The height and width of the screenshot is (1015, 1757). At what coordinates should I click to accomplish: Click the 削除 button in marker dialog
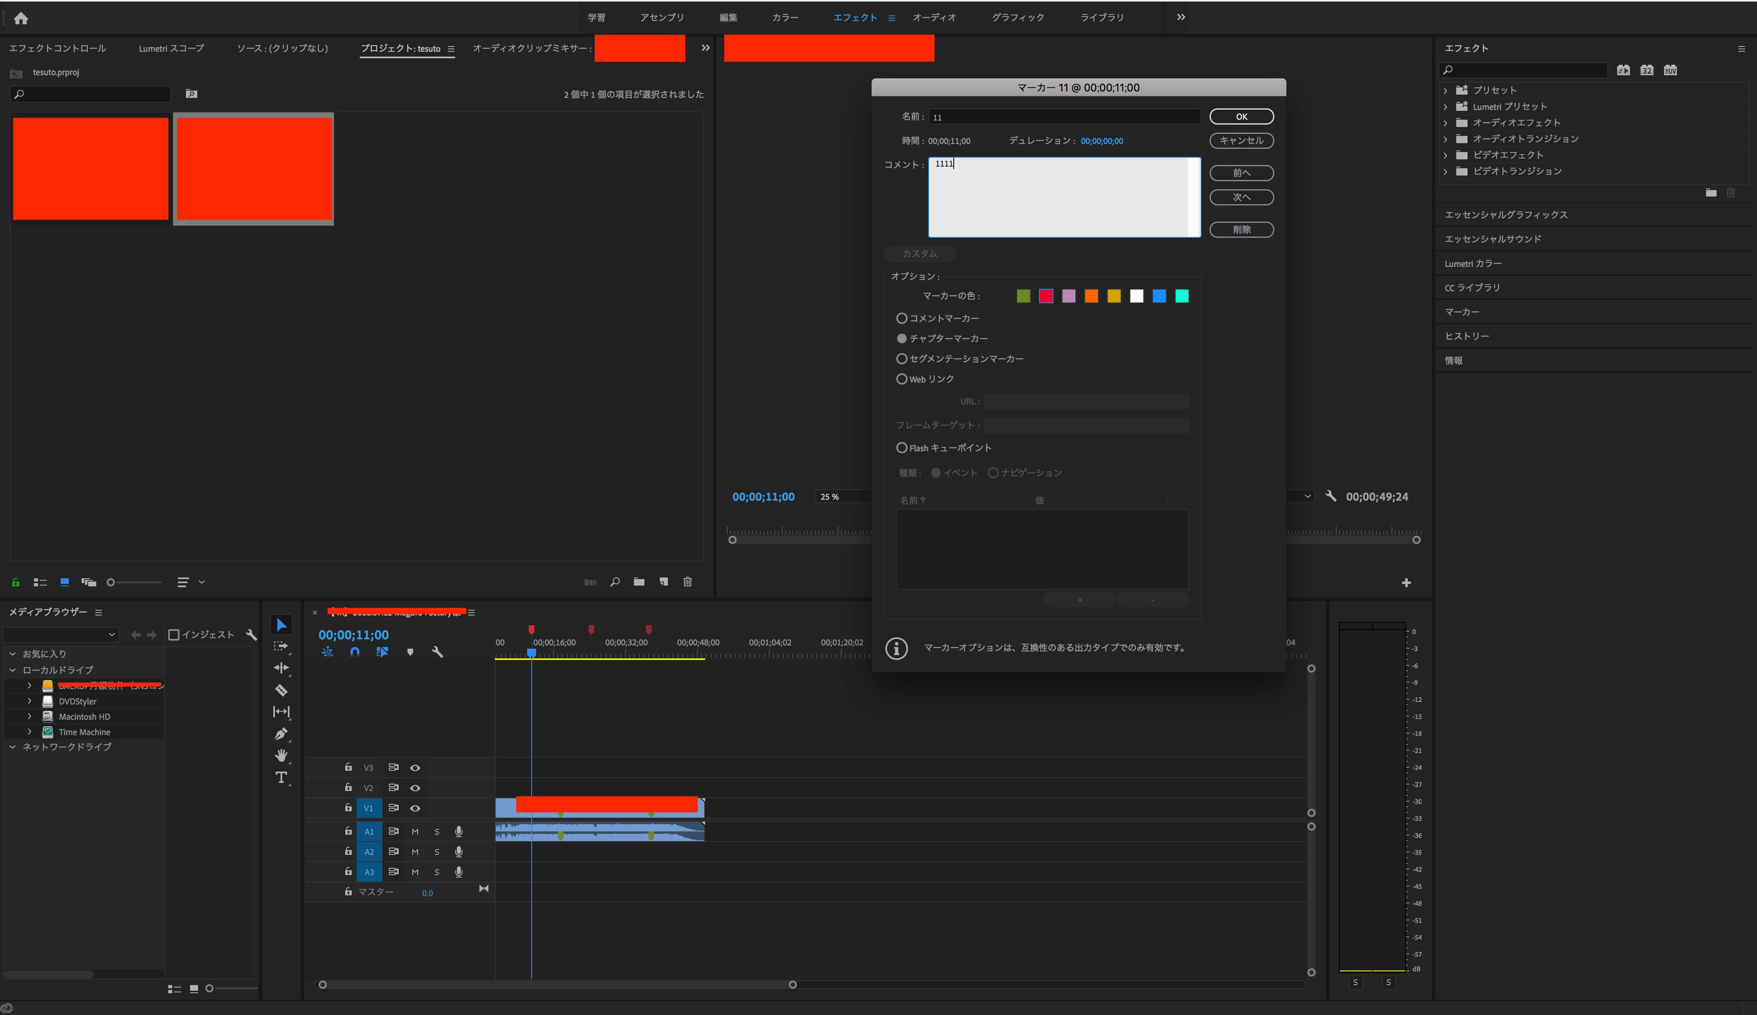pos(1241,229)
